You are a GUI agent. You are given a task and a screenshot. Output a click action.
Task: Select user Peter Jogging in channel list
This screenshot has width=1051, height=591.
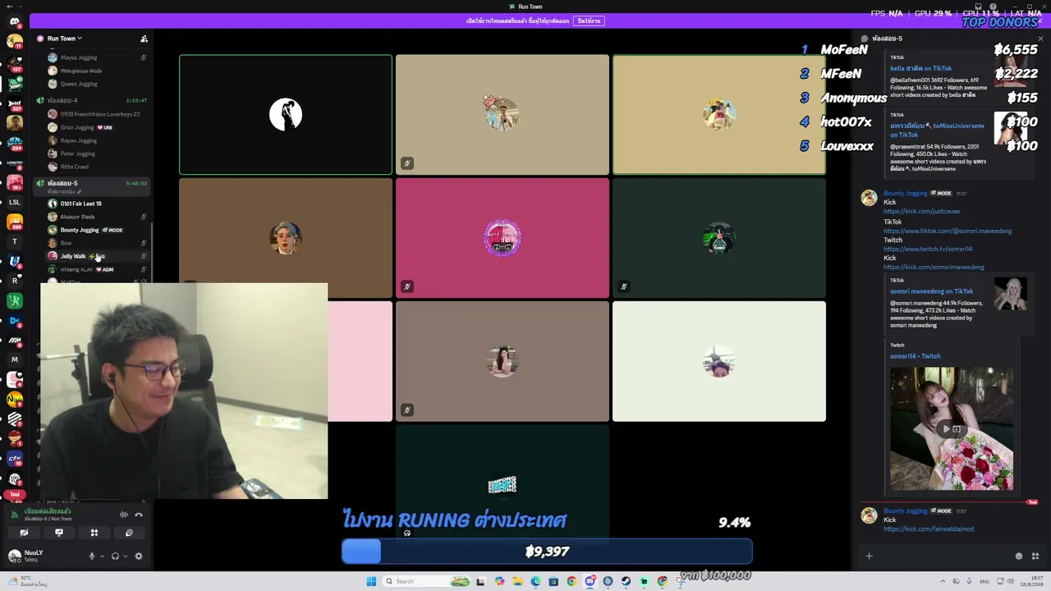[78, 153]
